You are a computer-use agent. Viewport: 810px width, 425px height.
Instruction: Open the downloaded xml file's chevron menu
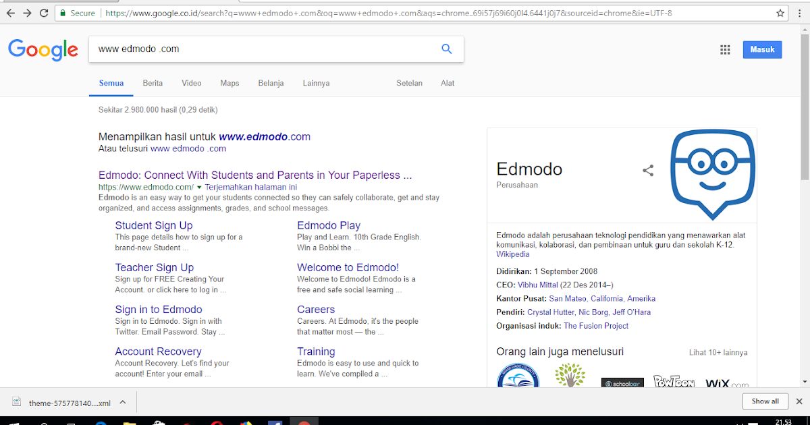pos(122,401)
